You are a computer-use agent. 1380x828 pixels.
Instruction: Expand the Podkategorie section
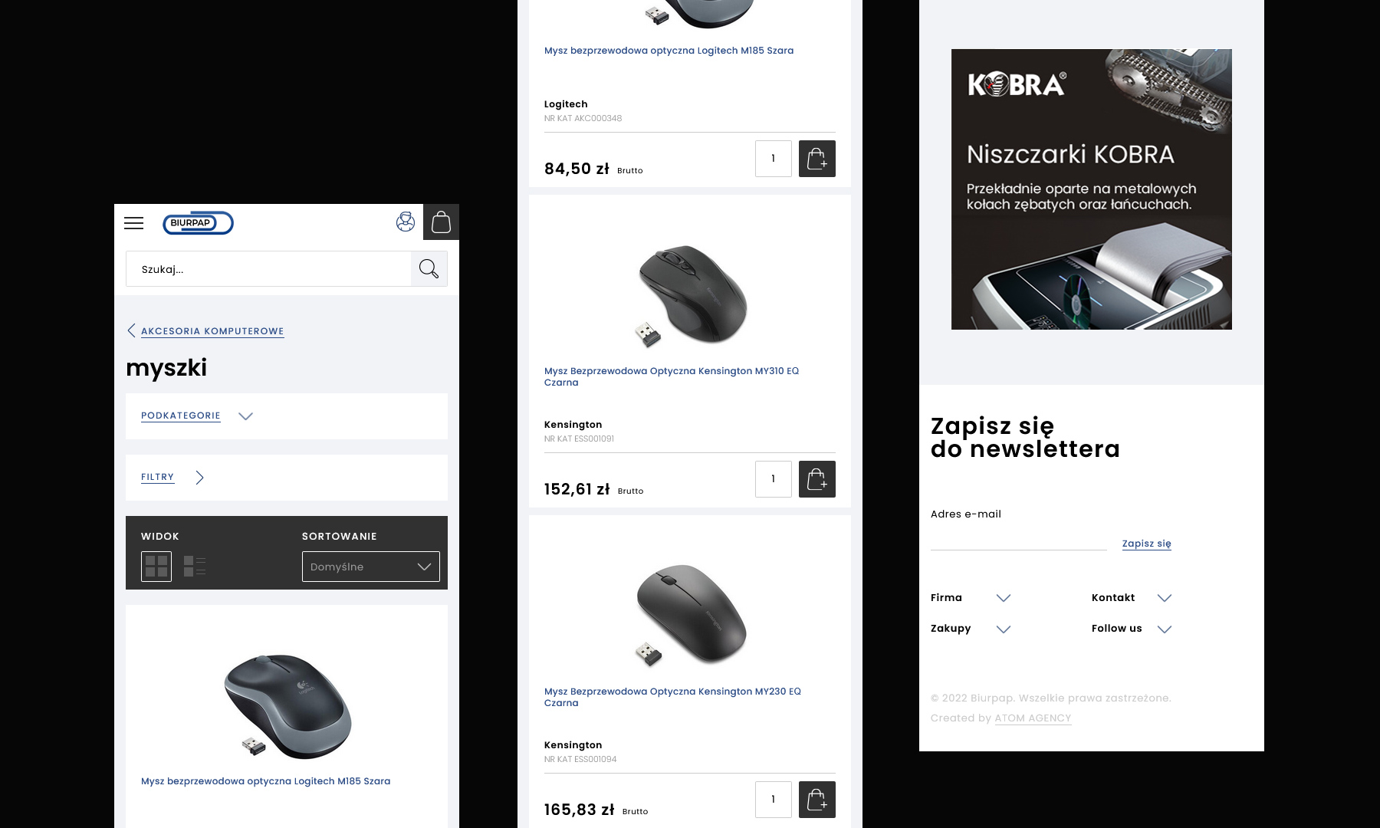tap(197, 416)
